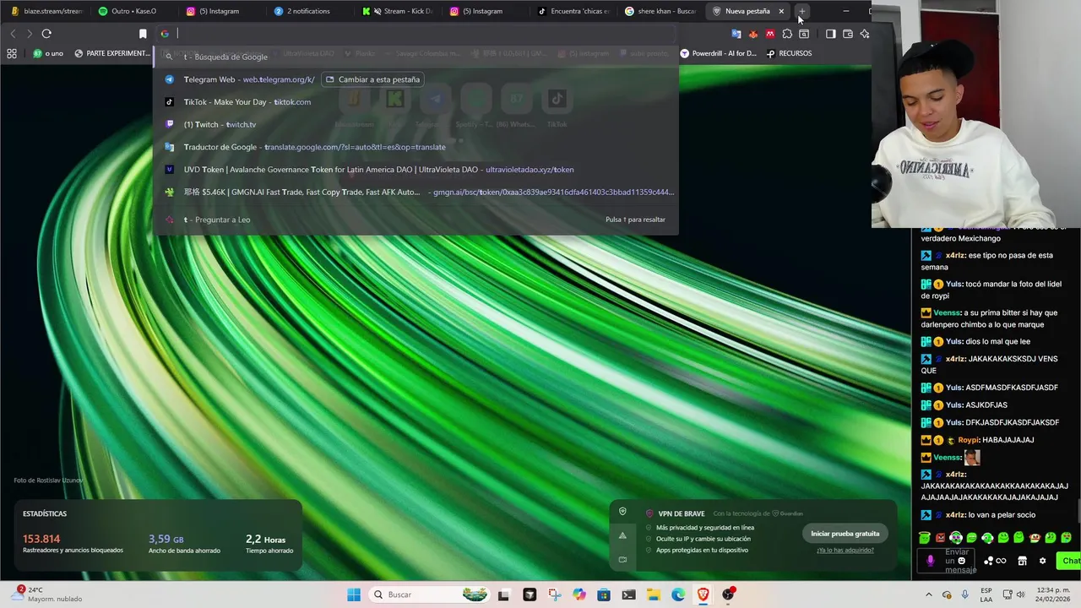Select the (1) Twitch suggestion
1081x608 pixels.
click(416, 124)
